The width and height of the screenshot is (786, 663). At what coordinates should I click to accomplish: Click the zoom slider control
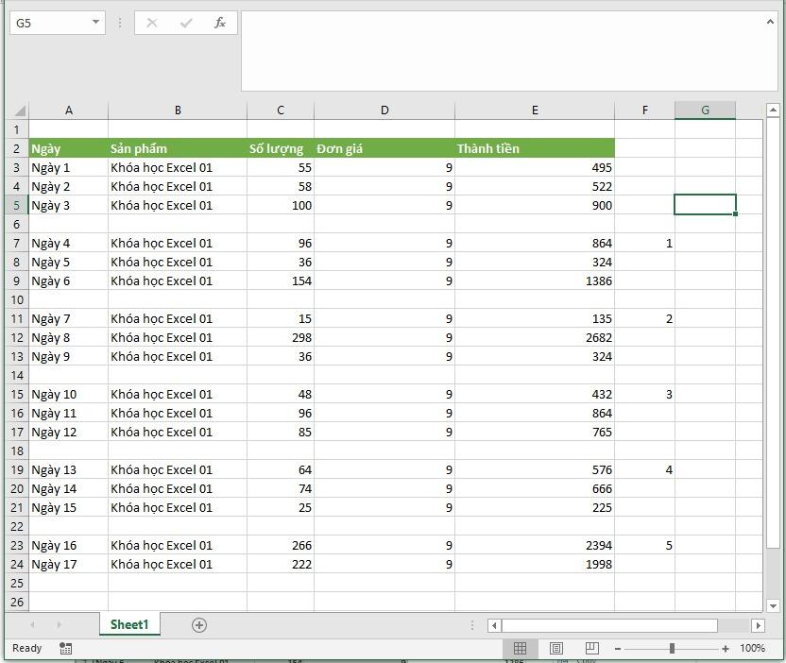[673, 649]
